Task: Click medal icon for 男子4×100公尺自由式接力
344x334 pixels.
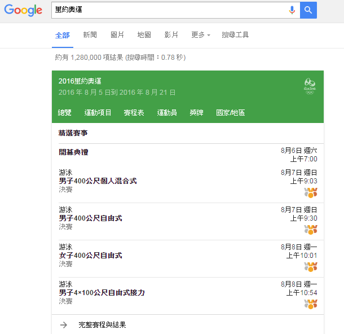Action: tap(311, 304)
